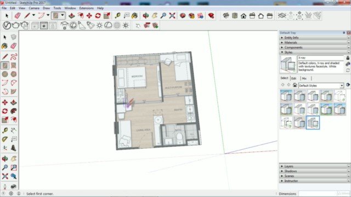Open Arc tool dropdown arrow in top toolbar

(x=48, y=15)
